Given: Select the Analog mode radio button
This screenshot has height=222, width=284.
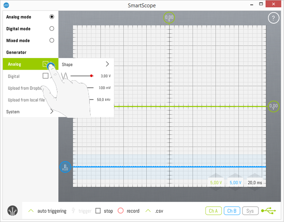Looking at the screenshot, I should tap(51, 17).
